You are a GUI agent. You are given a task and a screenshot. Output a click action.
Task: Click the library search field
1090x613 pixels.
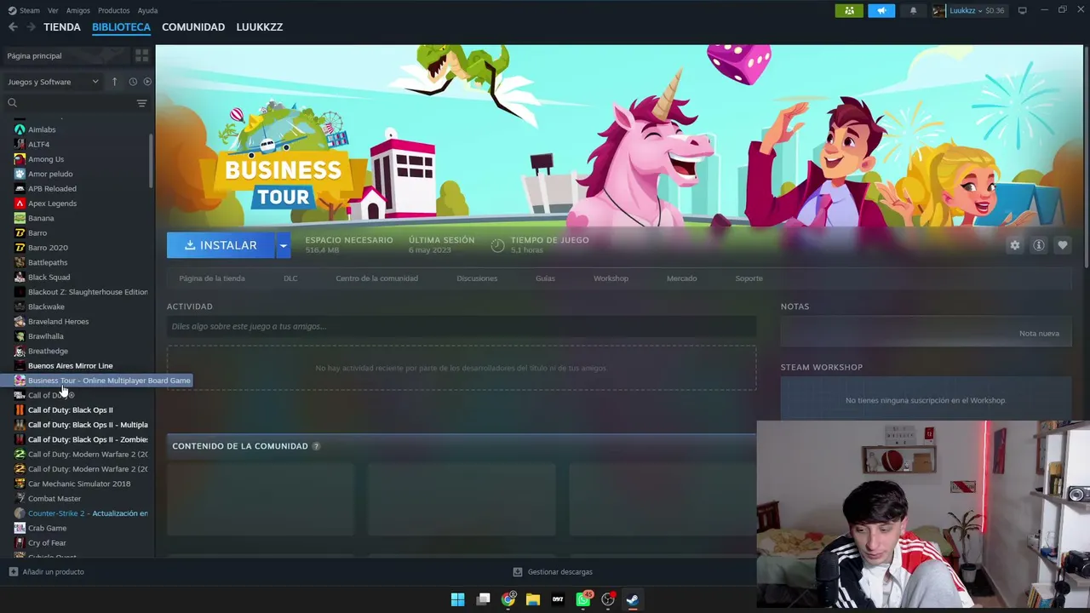click(x=70, y=103)
